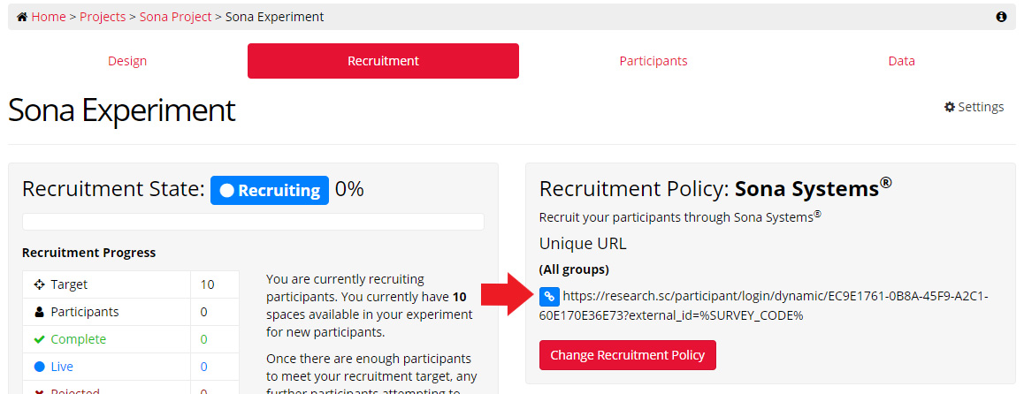Click Change Recruitment Policy button
The image size is (1024, 394).
click(x=628, y=355)
